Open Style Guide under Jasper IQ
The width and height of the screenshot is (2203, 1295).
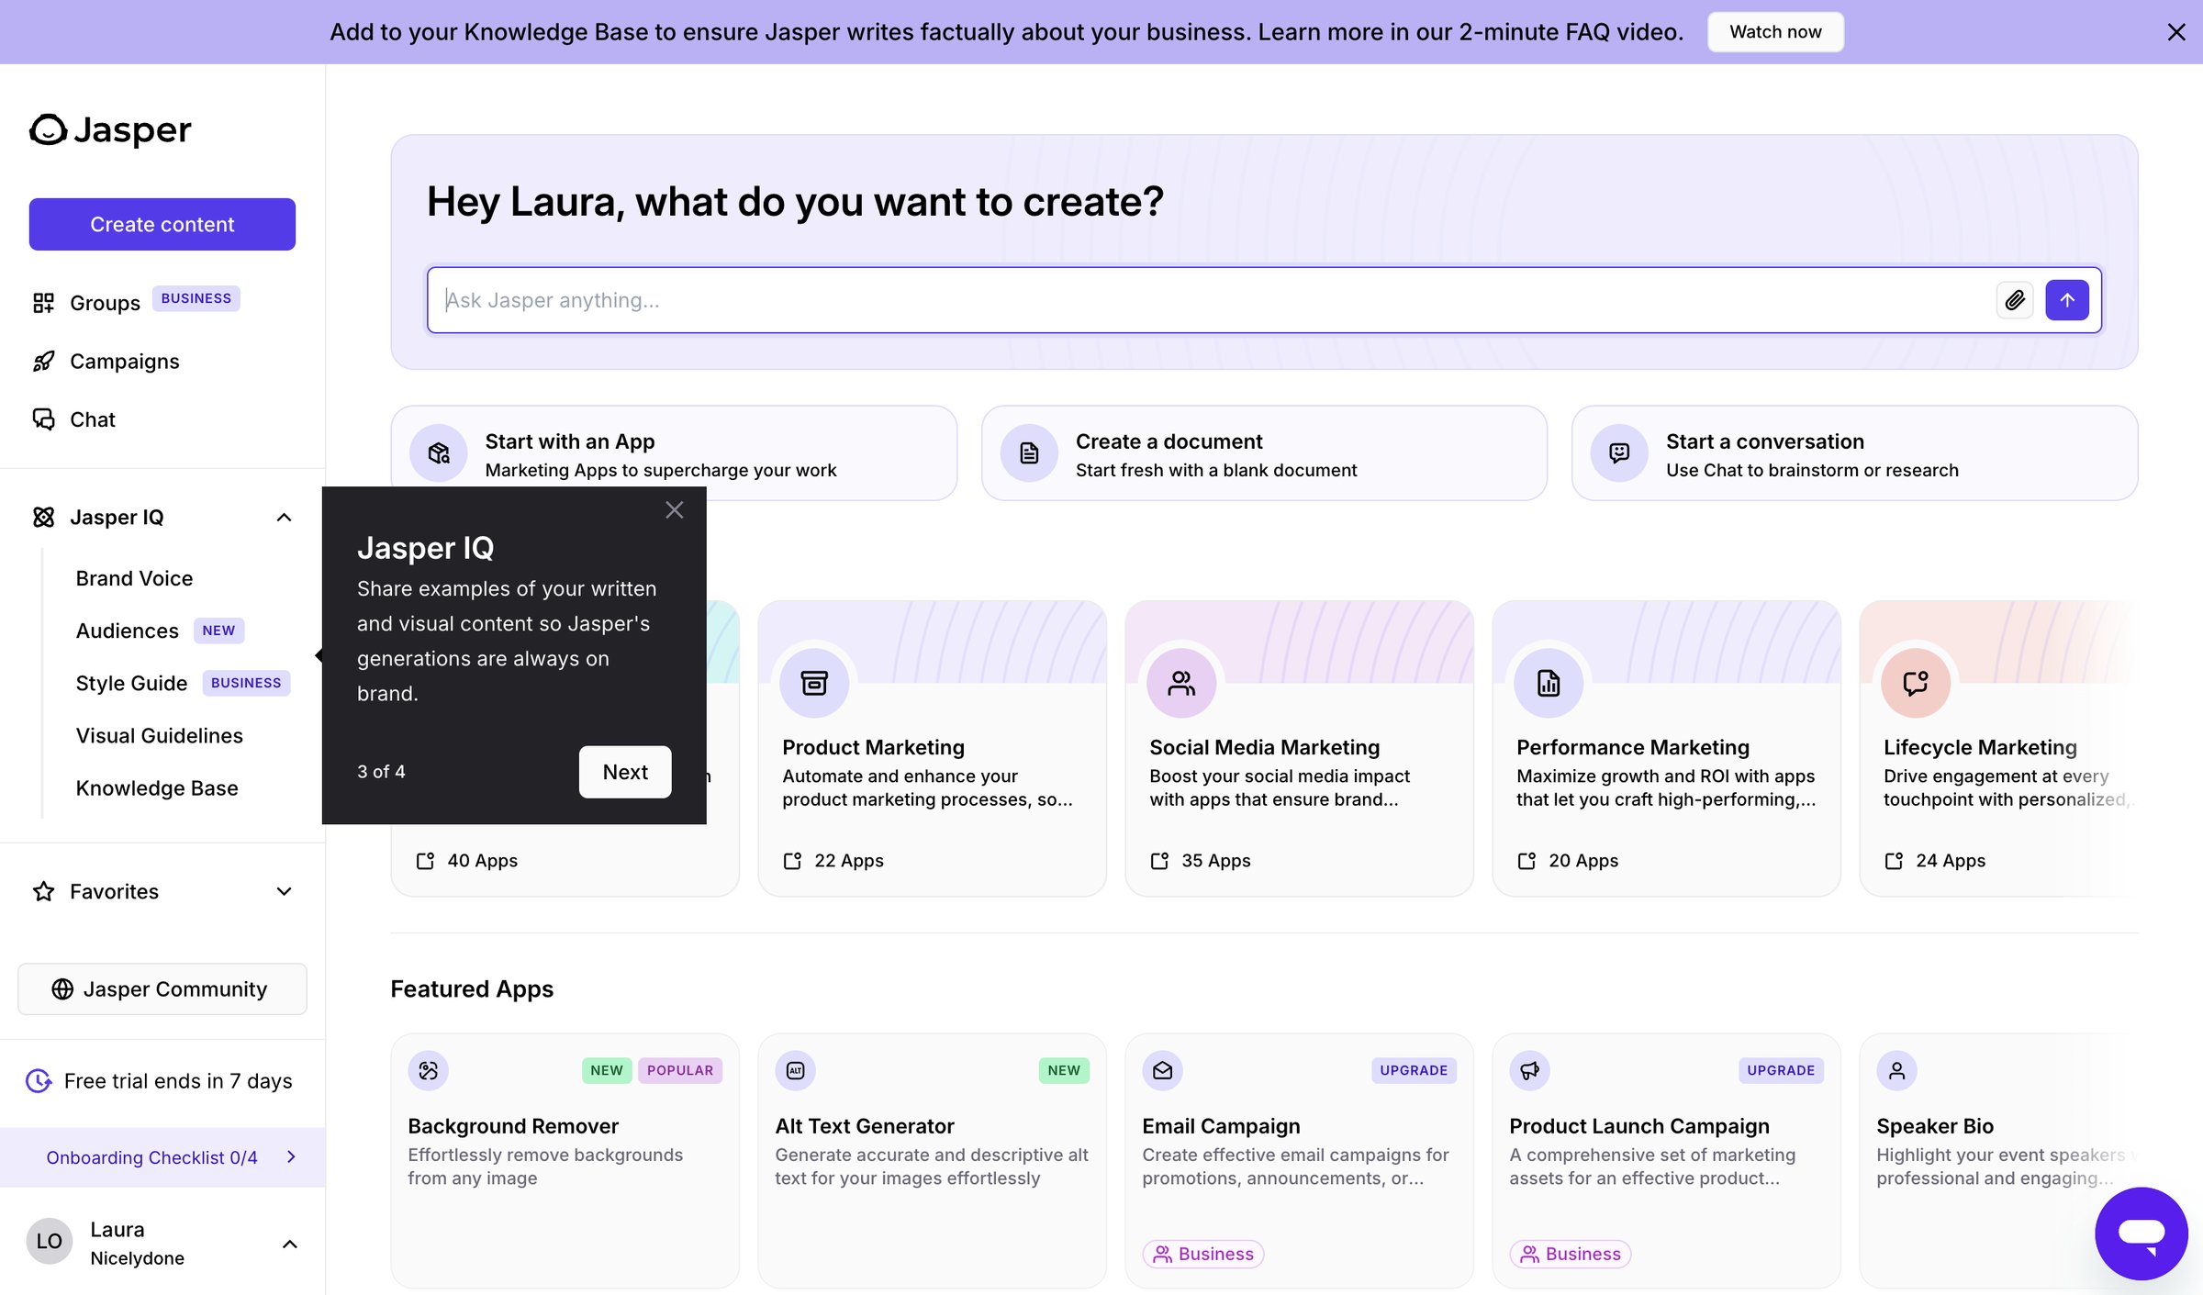(x=131, y=683)
